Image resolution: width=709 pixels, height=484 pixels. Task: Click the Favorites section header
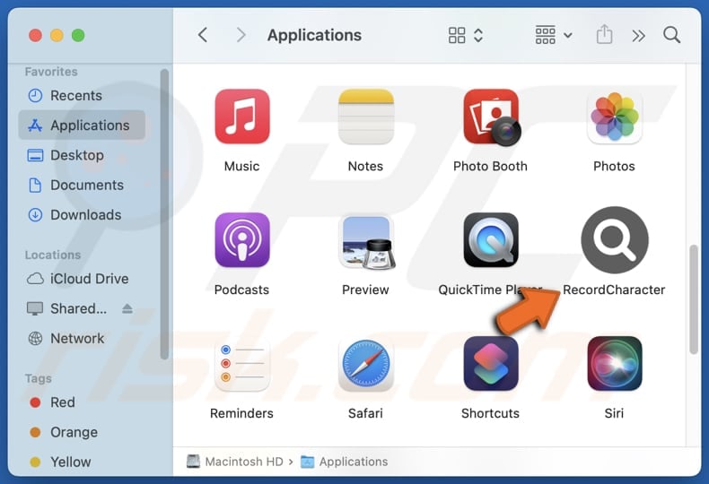pyautogui.click(x=51, y=72)
